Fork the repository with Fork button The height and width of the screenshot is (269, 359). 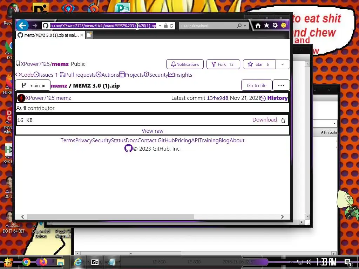coord(223,64)
